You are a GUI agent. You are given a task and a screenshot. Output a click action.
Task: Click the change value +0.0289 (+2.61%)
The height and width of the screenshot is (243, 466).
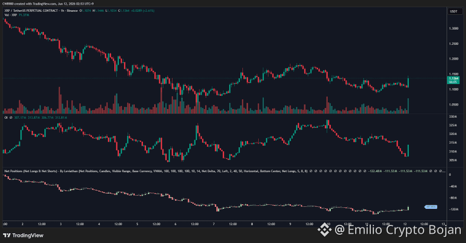[143, 11]
